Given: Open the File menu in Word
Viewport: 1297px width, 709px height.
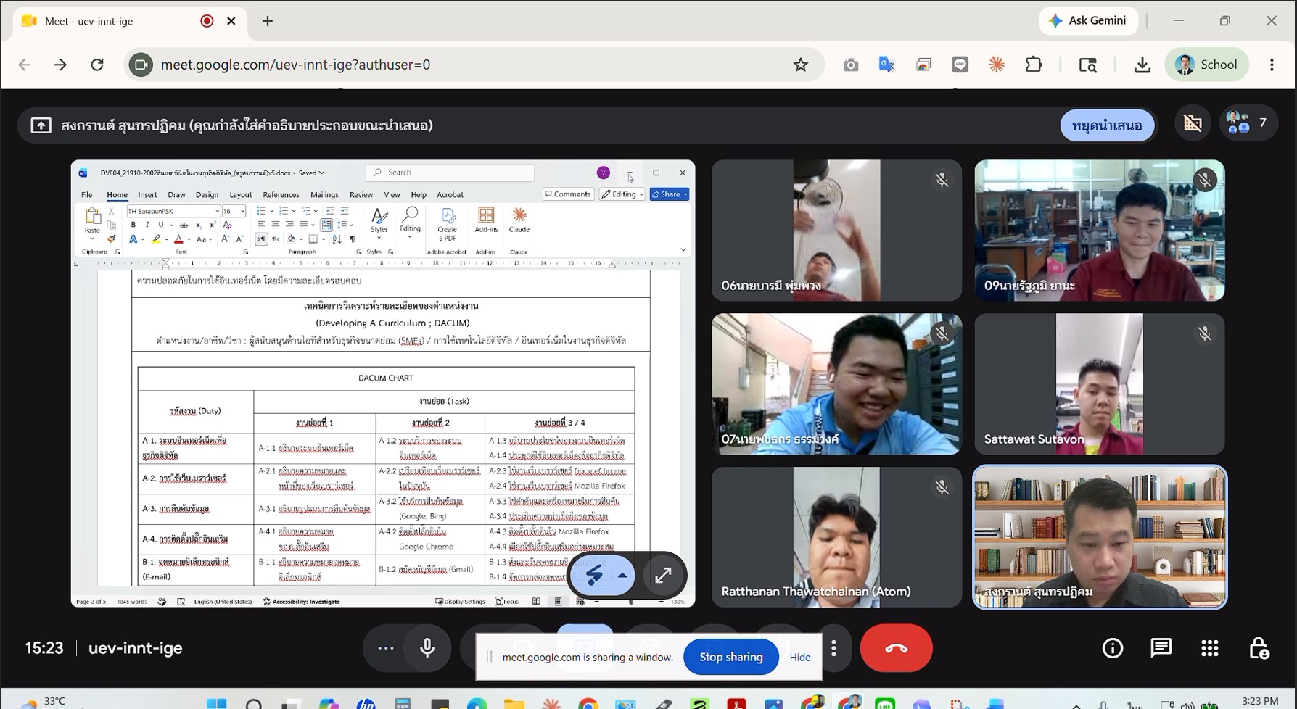Looking at the screenshot, I should click(87, 195).
